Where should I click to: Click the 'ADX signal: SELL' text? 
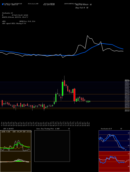[14, 23]
